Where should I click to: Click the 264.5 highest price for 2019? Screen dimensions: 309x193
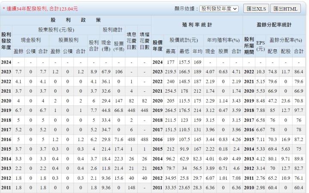170,110
